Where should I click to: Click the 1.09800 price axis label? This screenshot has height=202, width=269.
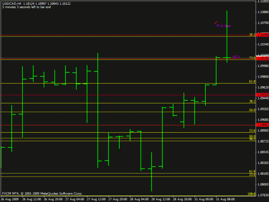pyautogui.click(x=263, y=77)
